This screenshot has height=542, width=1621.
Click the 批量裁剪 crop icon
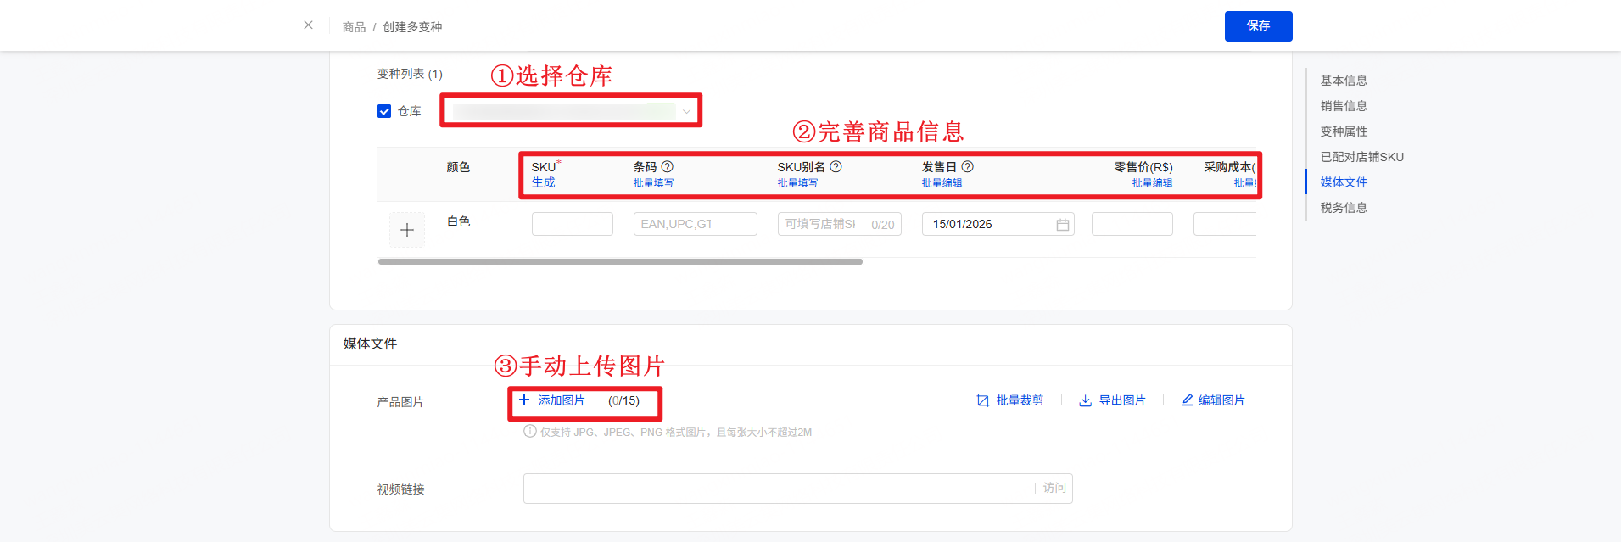[983, 400]
